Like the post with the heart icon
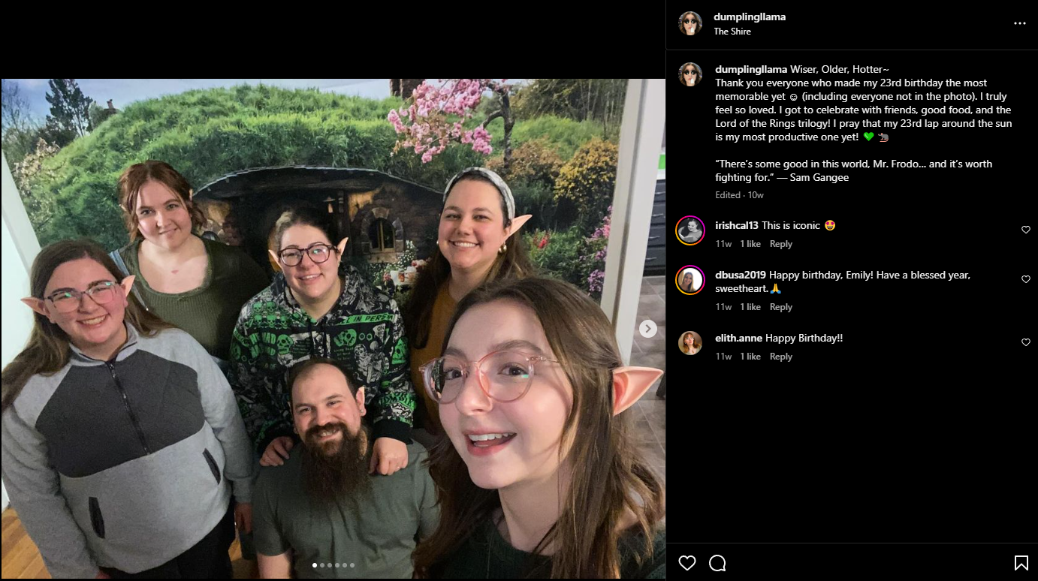 (x=687, y=563)
